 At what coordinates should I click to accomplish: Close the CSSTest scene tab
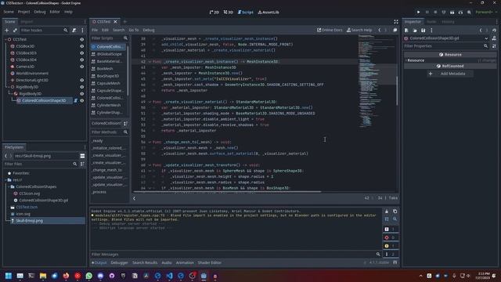115,21
